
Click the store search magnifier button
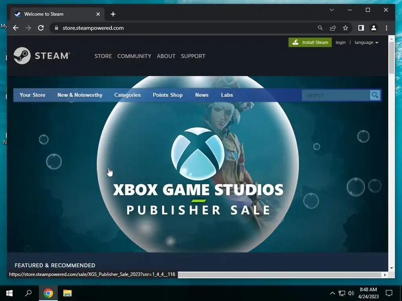point(375,95)
